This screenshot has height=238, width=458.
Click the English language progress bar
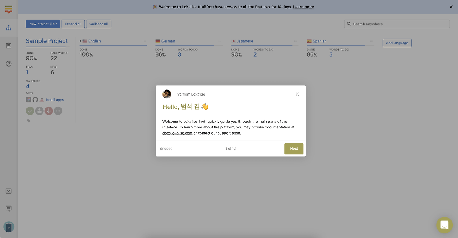pos(113,45)
